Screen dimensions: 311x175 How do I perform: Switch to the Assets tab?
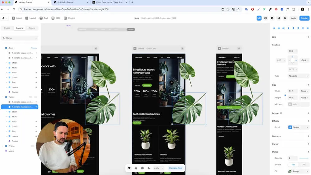point(32,28)
